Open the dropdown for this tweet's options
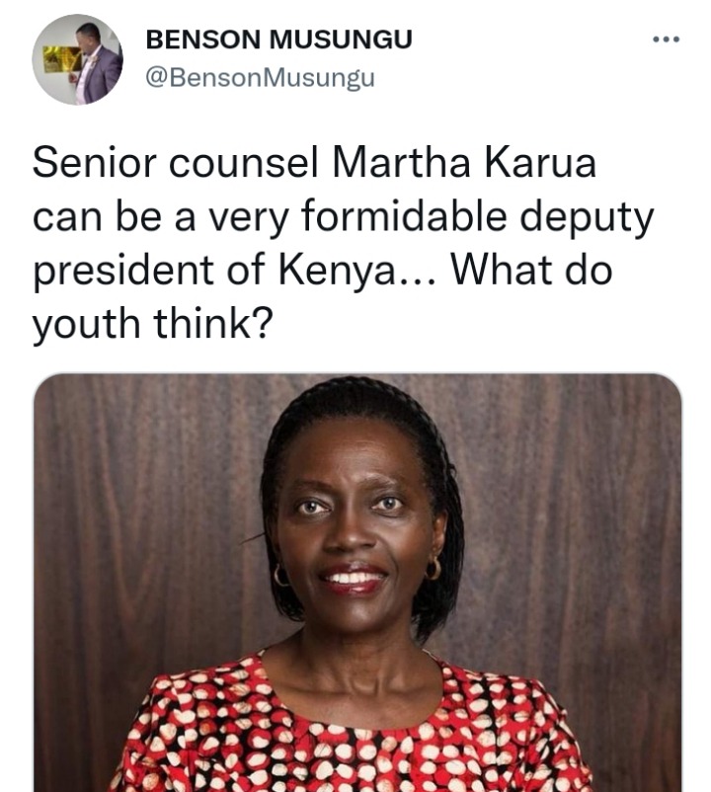Screen dimensions: 711x792 tap(666, 40)
